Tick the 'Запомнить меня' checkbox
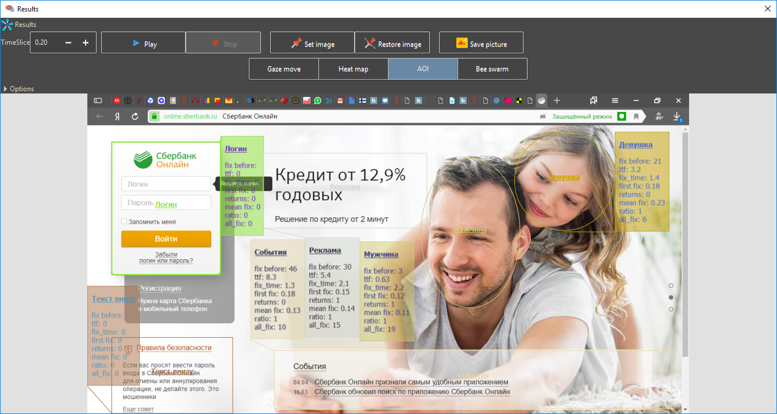This screenshot has width=777, height=414. coord(124,221)
